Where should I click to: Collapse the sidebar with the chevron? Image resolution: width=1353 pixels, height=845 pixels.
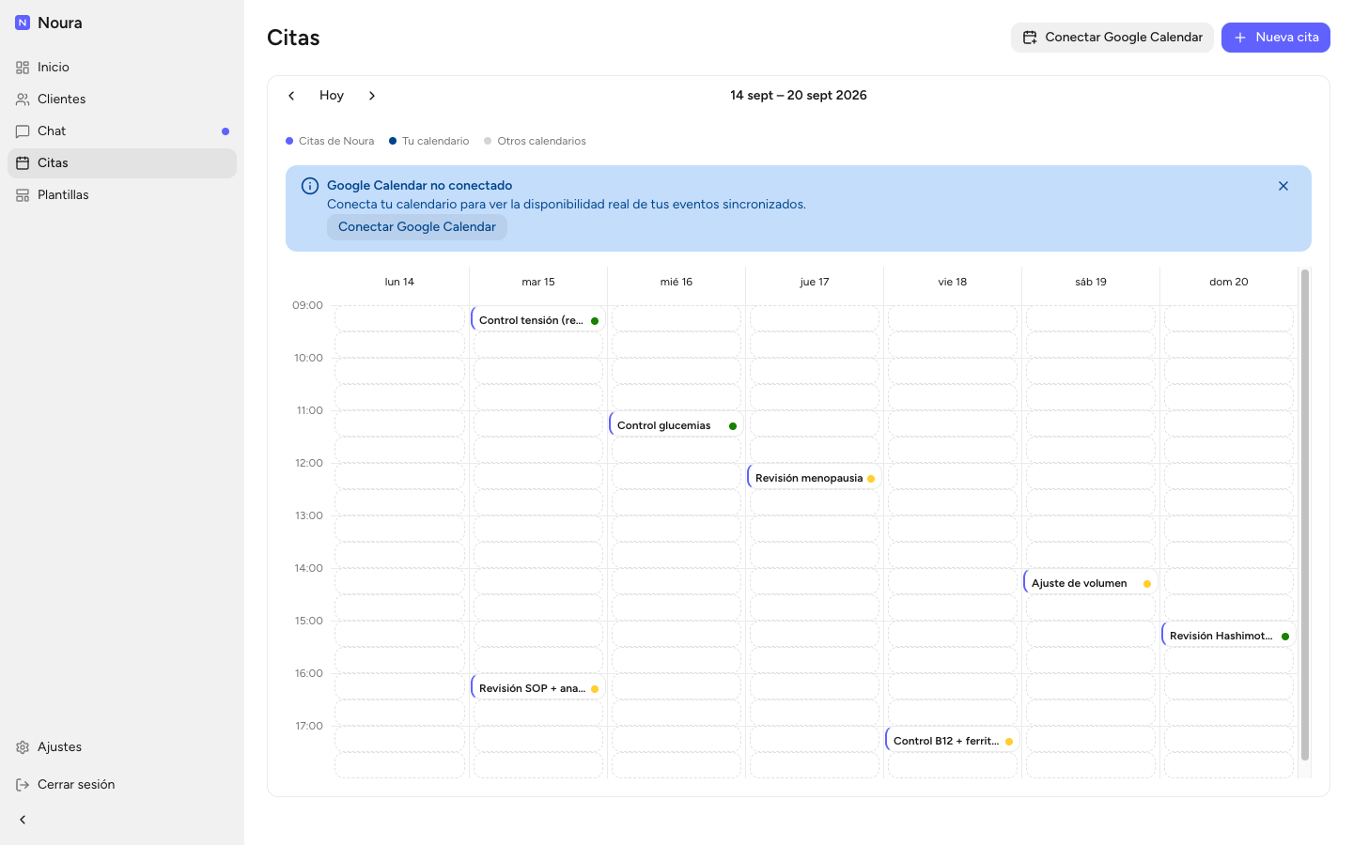point(23,820)
